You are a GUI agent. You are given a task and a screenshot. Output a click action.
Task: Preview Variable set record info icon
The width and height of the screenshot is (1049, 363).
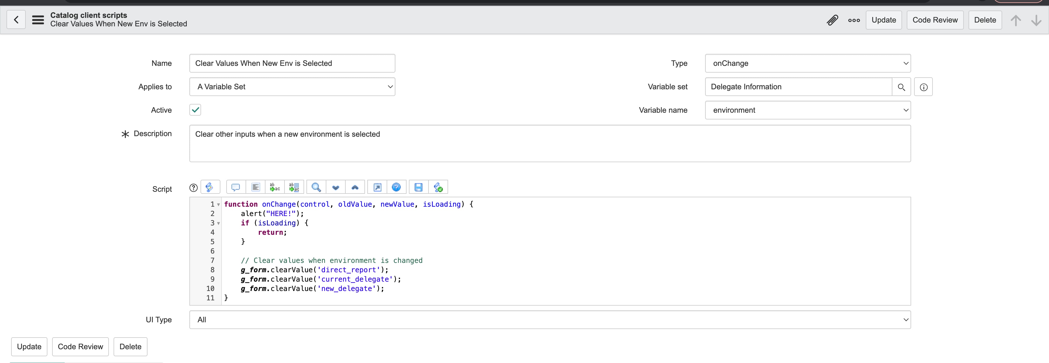(x=923, y=87)
